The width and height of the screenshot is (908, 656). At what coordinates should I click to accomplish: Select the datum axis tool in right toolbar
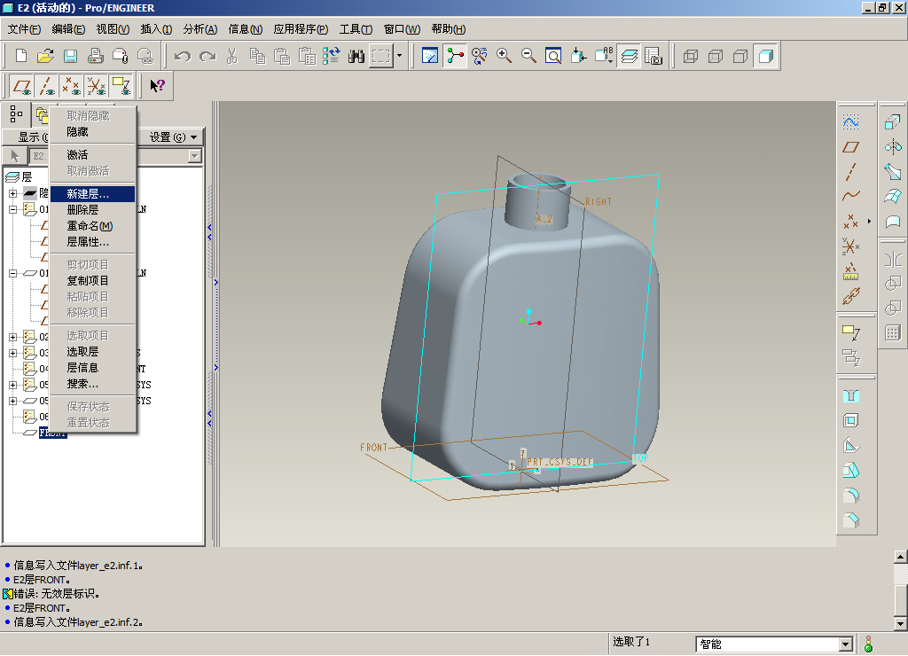click(x=850, y=172)
